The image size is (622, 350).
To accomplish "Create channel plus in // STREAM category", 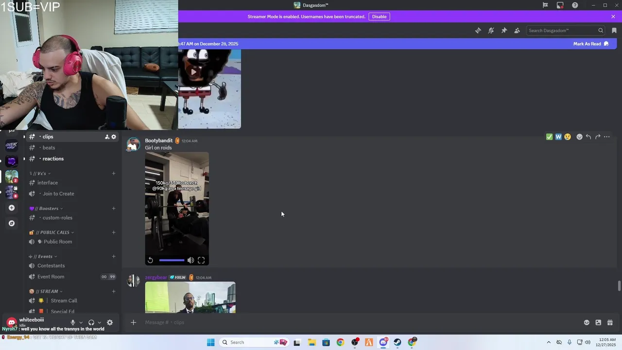I will 114,291.
